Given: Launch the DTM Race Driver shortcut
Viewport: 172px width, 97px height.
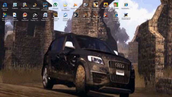Looking at the screenshot, I should pos(75,15).
